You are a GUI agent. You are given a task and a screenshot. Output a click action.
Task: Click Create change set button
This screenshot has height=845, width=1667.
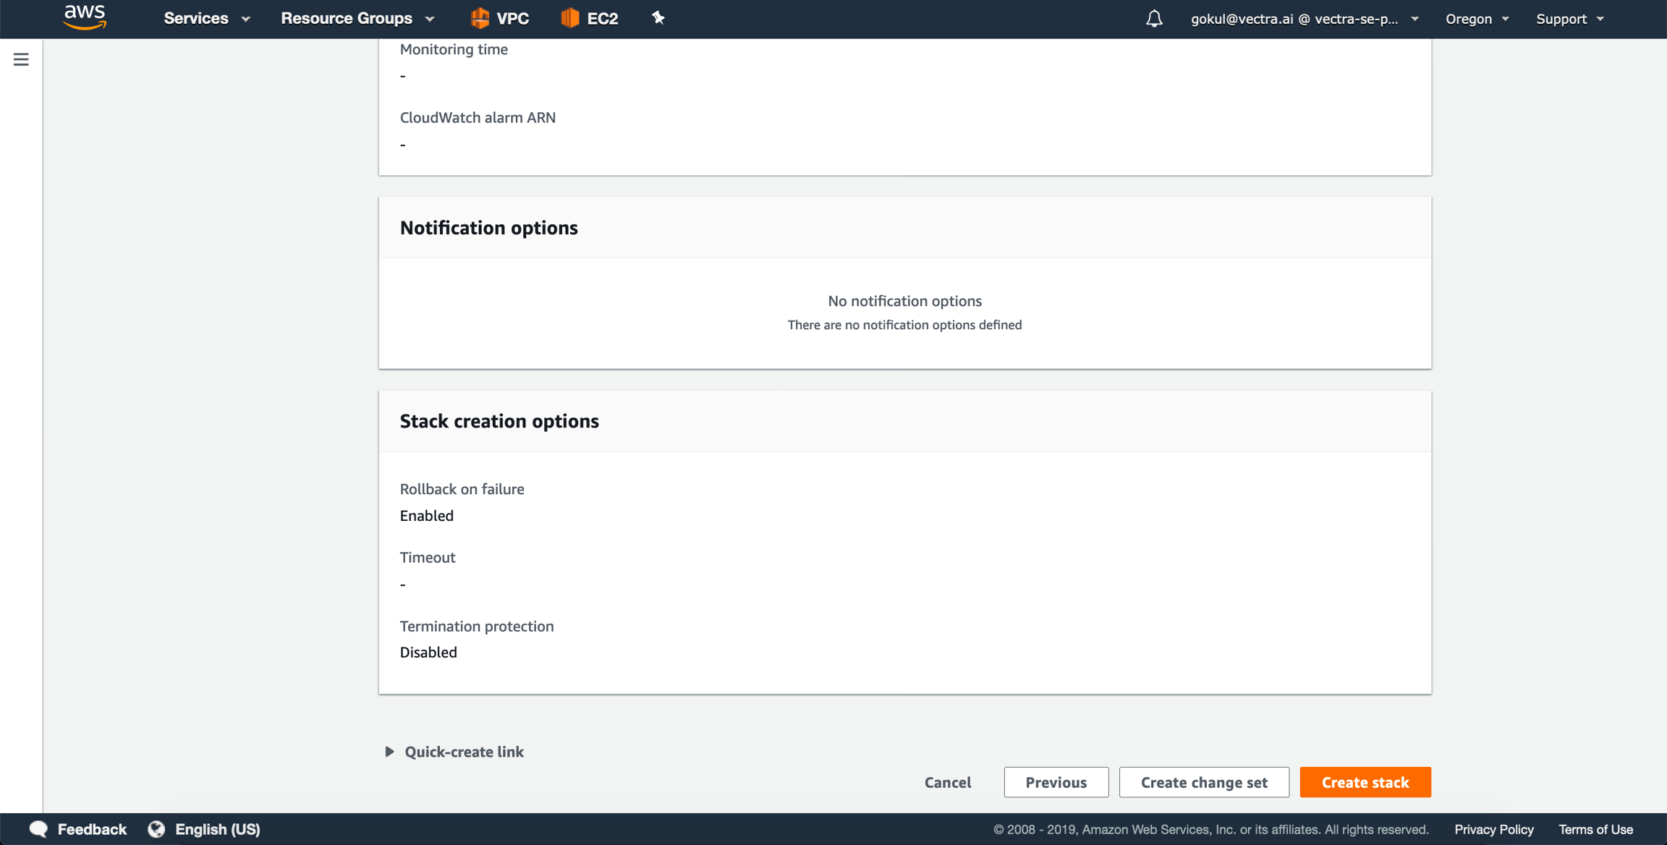coord(1204,782)
